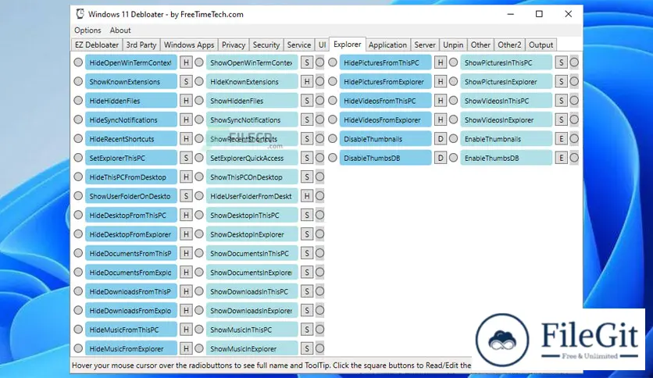
Task: Go to the Privacy tab
Action: [234, 45]
